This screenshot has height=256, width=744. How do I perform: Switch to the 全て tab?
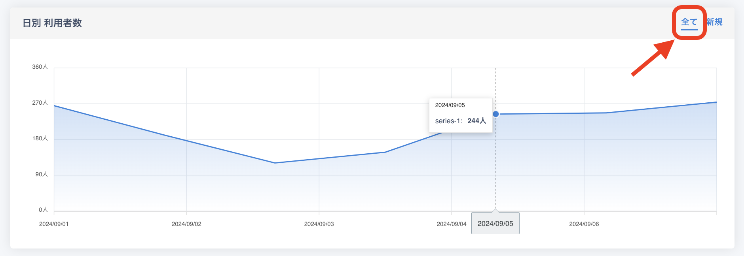pyautogui.click(x=689, y=22)
